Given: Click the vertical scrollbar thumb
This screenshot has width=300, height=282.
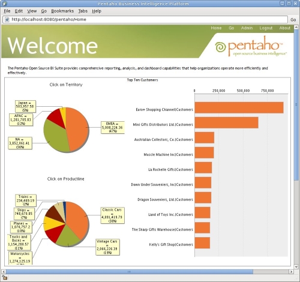Looking at the screenshot, I should (x=296, y=105).
